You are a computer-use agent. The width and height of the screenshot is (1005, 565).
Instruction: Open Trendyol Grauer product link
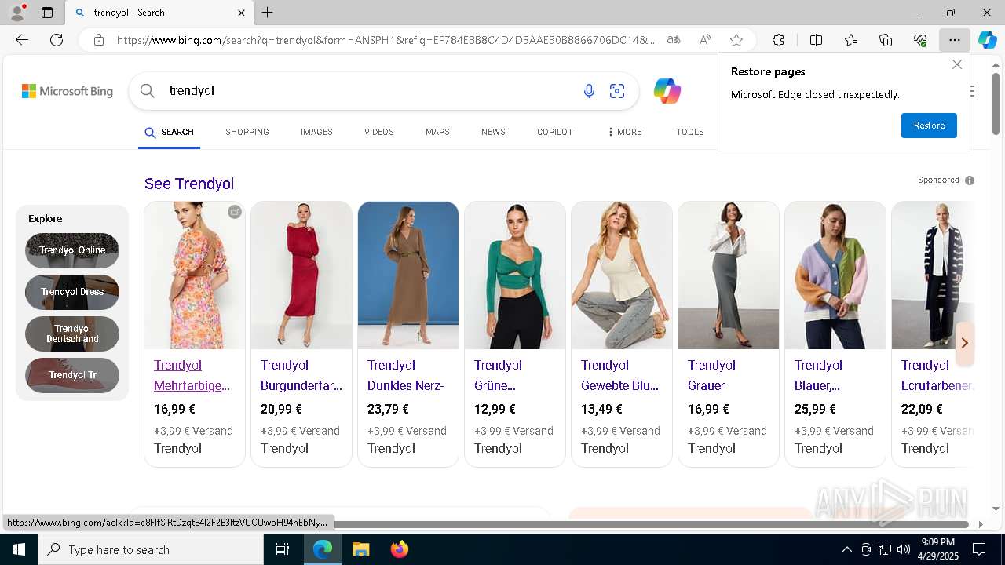[711, 375]
